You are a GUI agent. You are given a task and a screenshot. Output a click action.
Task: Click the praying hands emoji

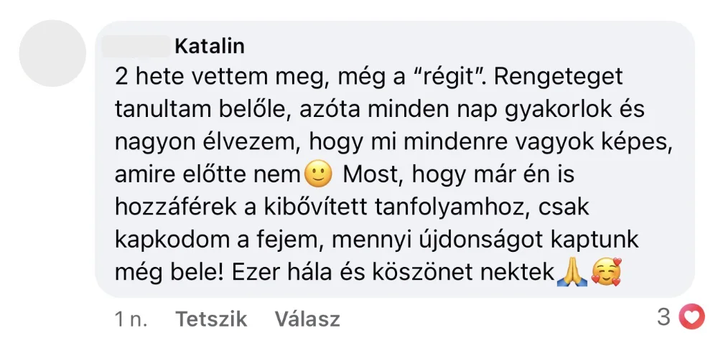click(573, 272)
